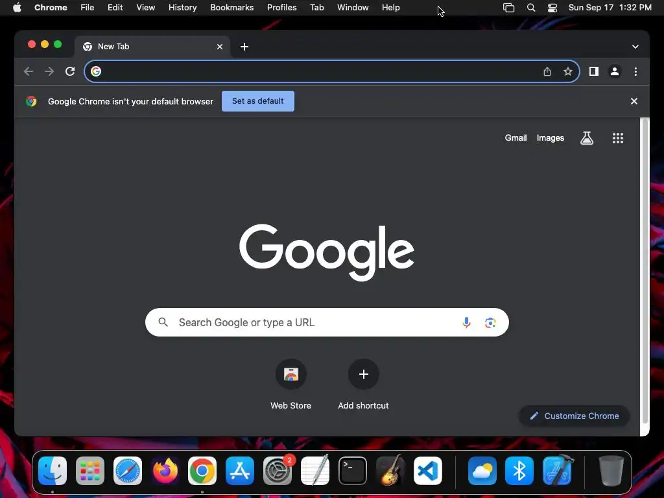This screenshot has height=498, width=664.
Task: Dismiss the default browser notification bar
Action: coord(634,101)
